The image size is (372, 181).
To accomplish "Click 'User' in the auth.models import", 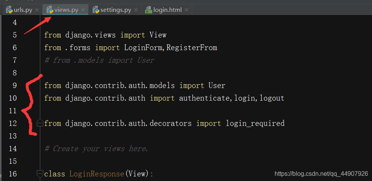I will click(x=217, y=85).
